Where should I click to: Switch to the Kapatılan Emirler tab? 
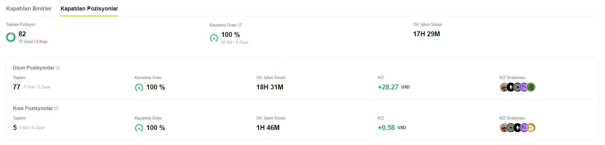click(x=29, y=9)
